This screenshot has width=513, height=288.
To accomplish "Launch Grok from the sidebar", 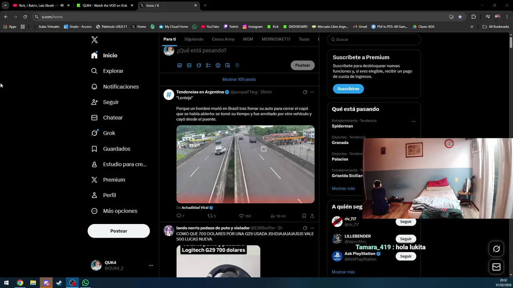I will click(103, 133).
